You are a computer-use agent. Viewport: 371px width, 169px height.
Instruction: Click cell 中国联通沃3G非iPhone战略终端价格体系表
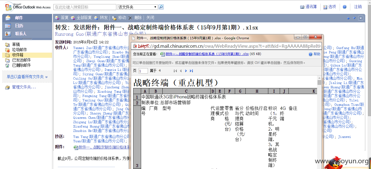[x=184, y=97]
